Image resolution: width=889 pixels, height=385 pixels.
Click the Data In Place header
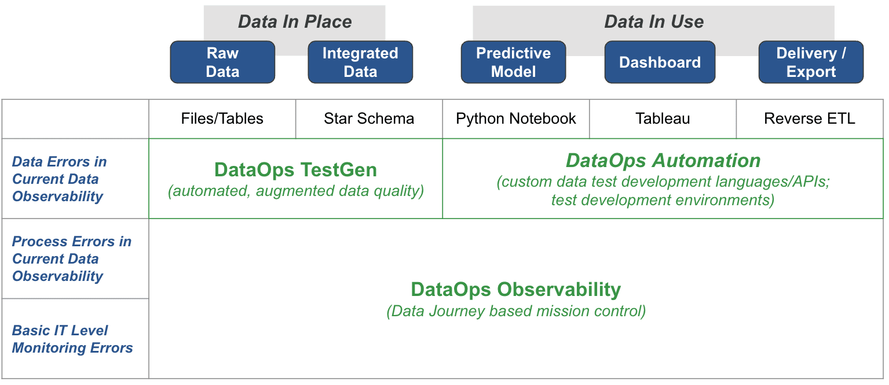tap(295, 22)
